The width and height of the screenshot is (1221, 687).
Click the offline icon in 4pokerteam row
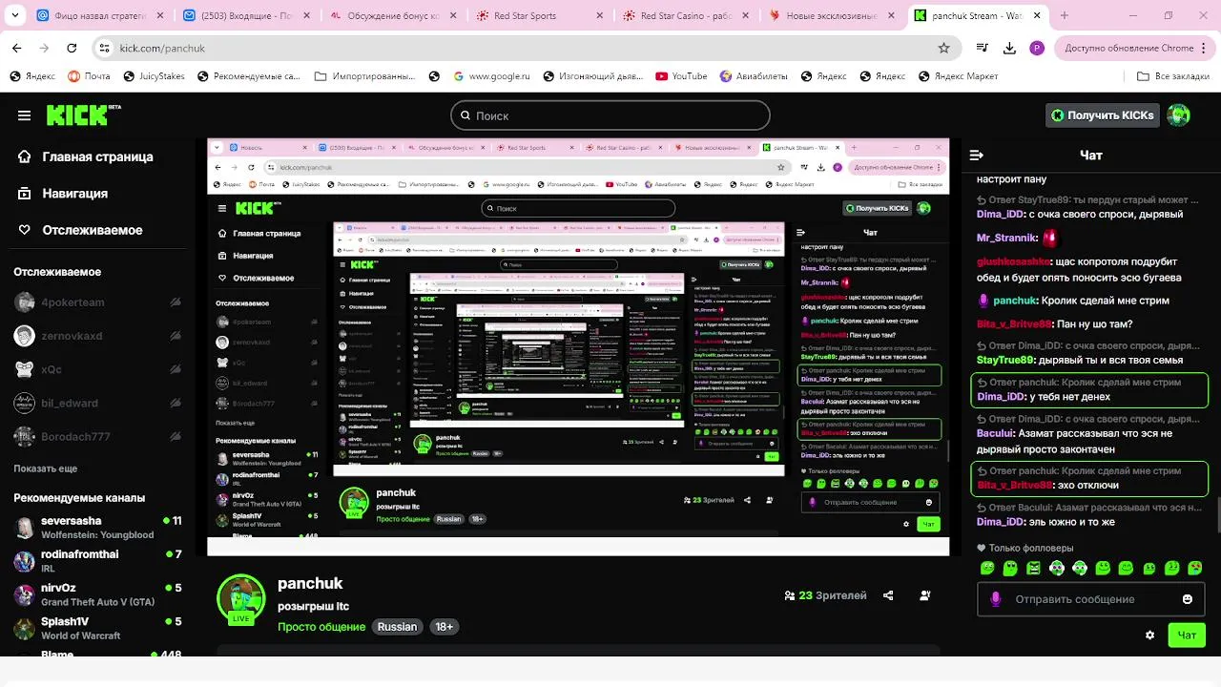pyautogui.click(x=175, y=302)
